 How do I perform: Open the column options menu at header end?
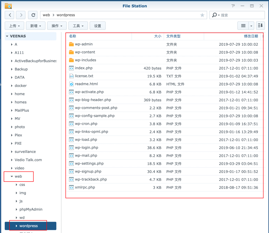(263, 36)
